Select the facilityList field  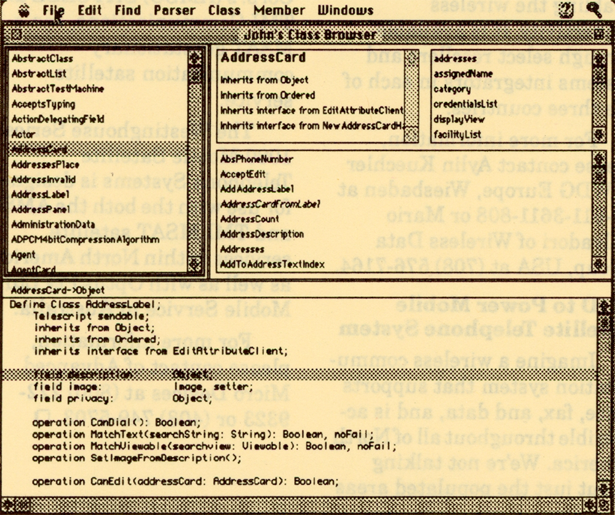click(x=458, y=135)
